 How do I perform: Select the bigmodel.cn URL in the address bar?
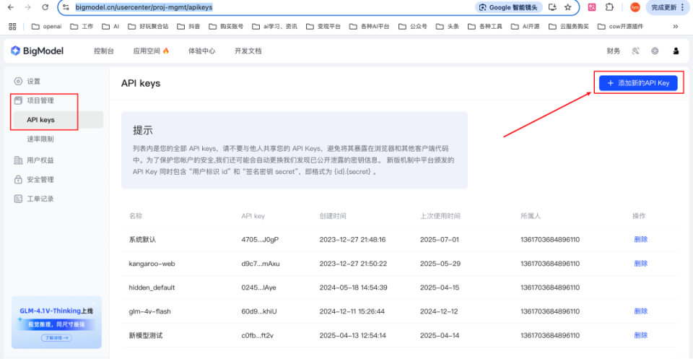pos(144,7)
